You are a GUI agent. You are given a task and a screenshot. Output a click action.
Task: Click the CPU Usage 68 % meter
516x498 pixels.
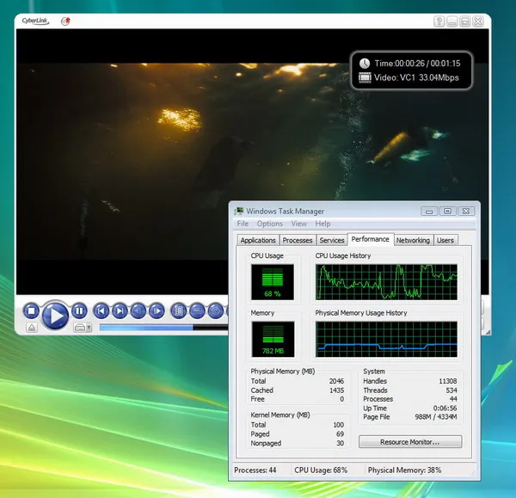pos(273,282)
